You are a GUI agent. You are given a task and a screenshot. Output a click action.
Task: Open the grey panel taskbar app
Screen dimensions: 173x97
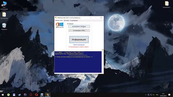pos(42,95)
